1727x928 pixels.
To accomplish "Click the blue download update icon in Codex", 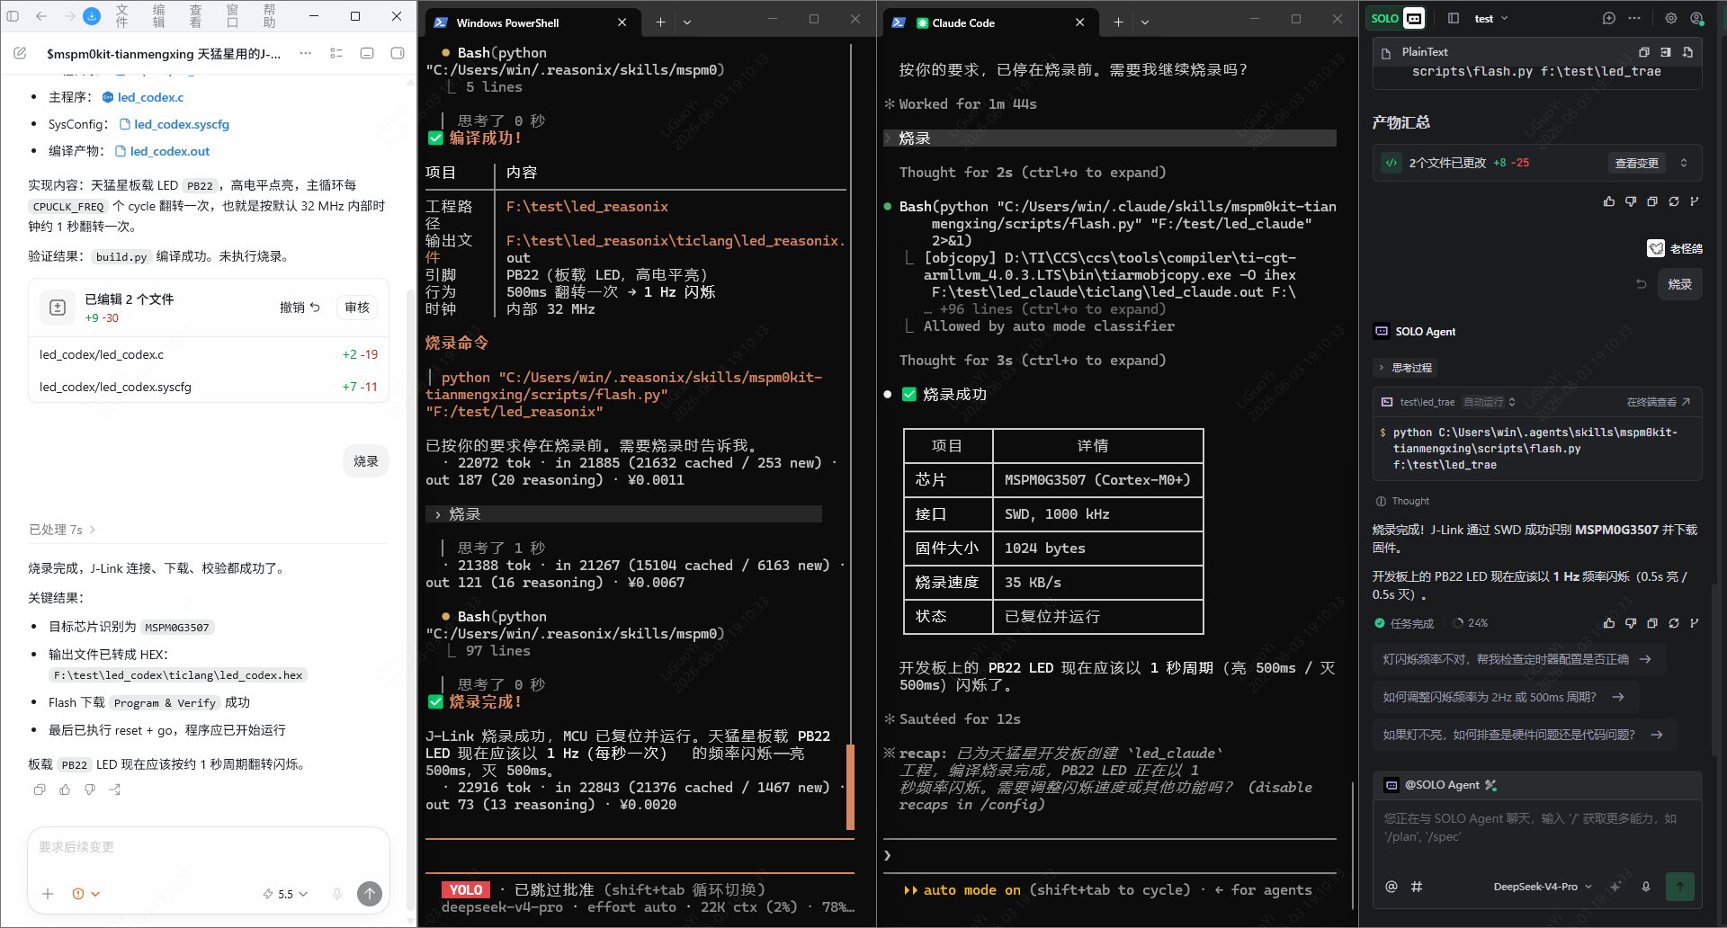I will coord(92,16).
